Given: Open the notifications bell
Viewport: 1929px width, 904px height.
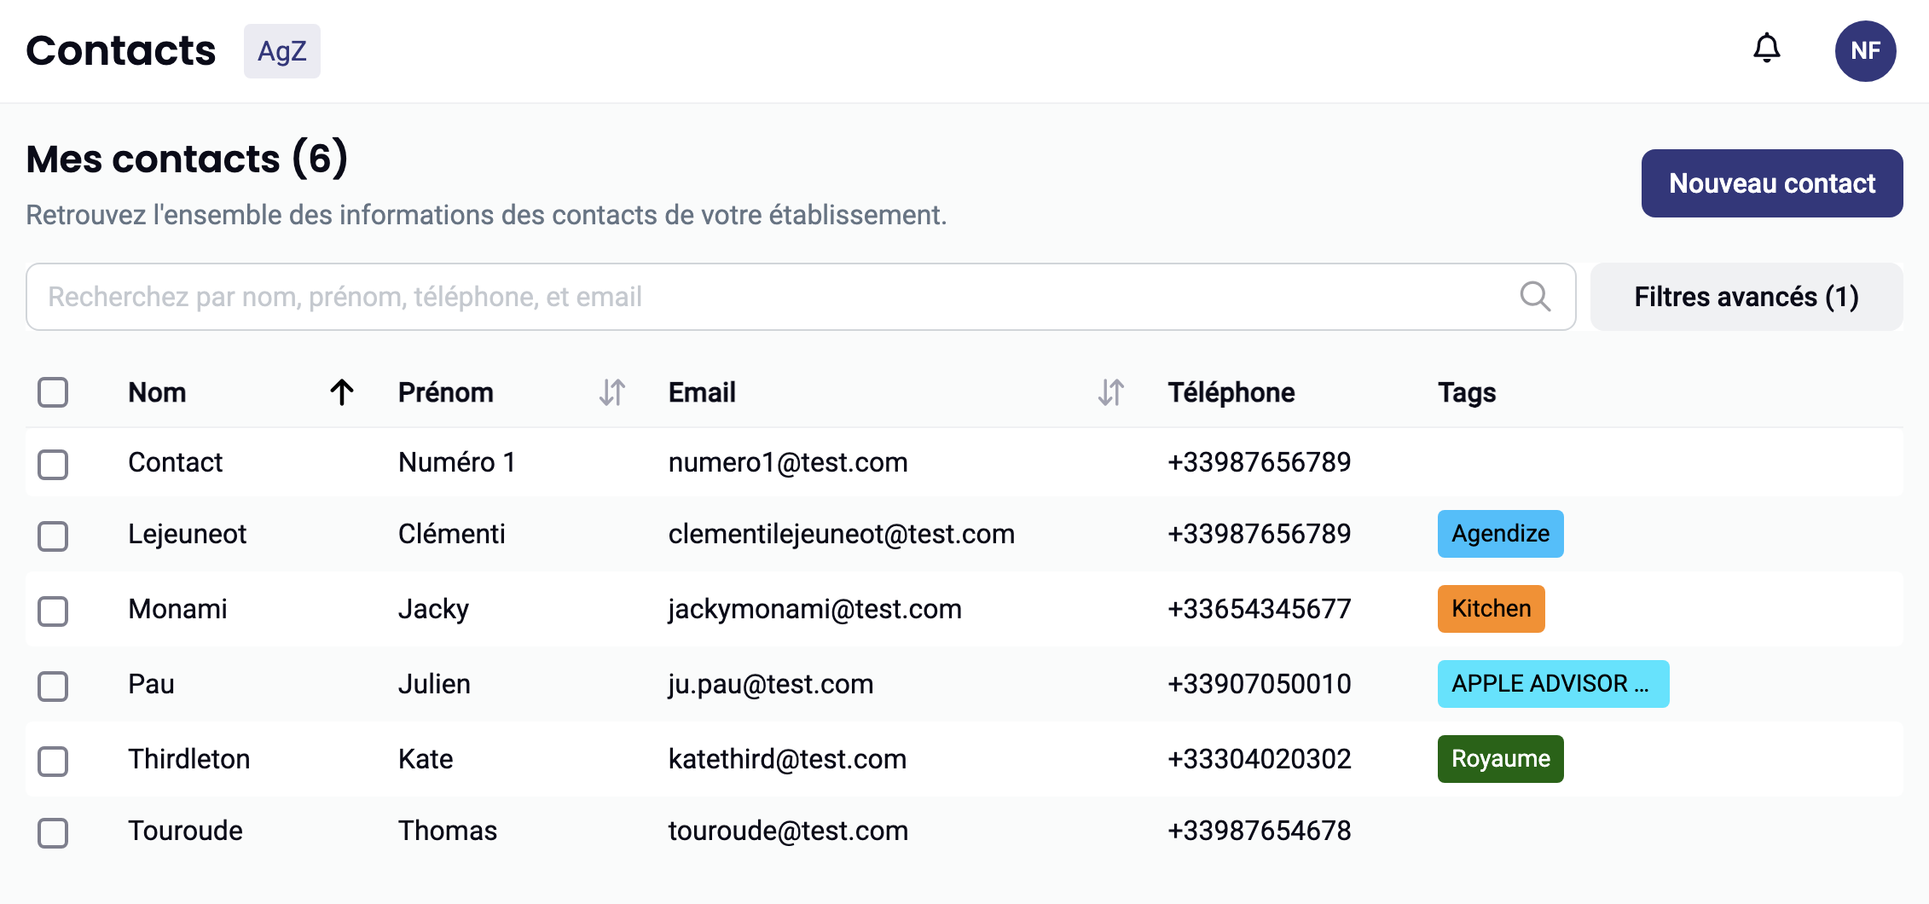Looking at the screenshot, I should point(1766,49).
